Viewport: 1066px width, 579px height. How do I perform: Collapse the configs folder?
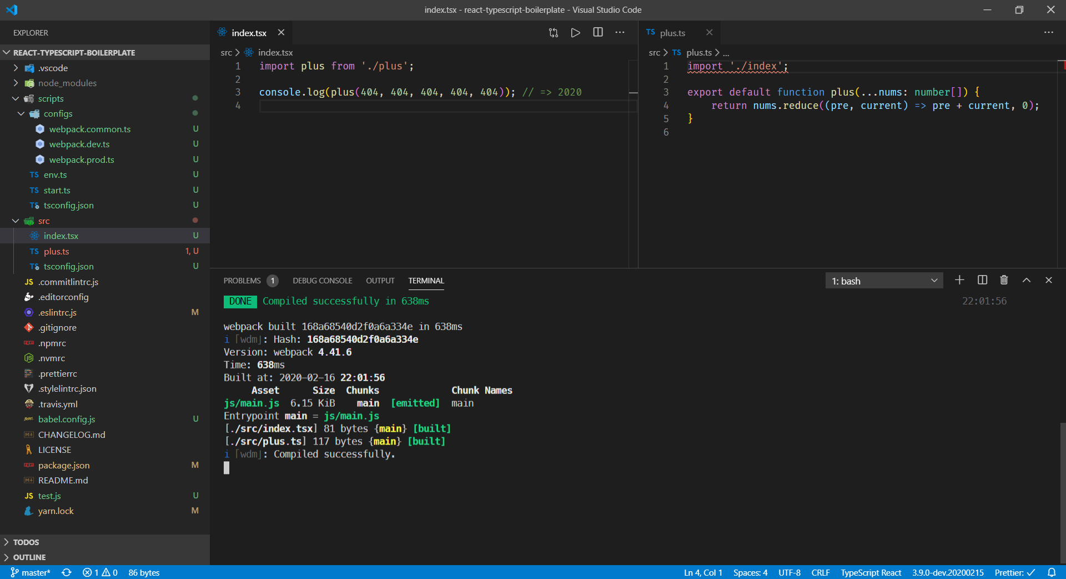pos(105,113)
